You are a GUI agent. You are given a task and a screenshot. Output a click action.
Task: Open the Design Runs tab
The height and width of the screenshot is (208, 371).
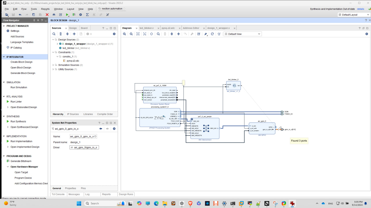[126, 194]
